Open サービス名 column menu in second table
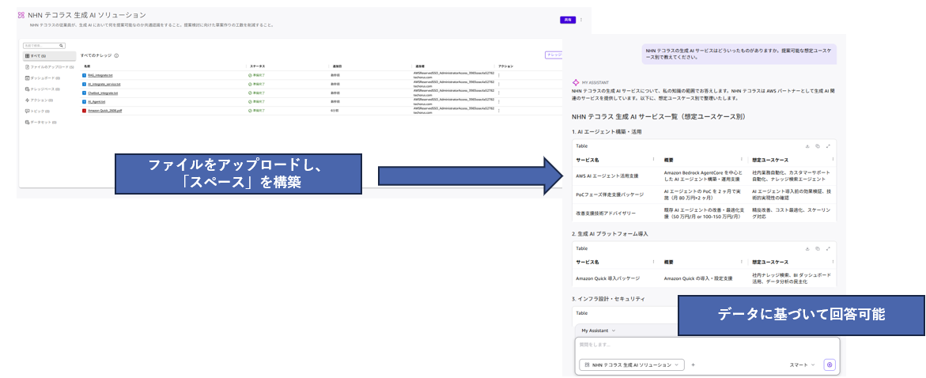Image resolution: width=926 pixels, height=378 pixels. (x=653, y=262)
